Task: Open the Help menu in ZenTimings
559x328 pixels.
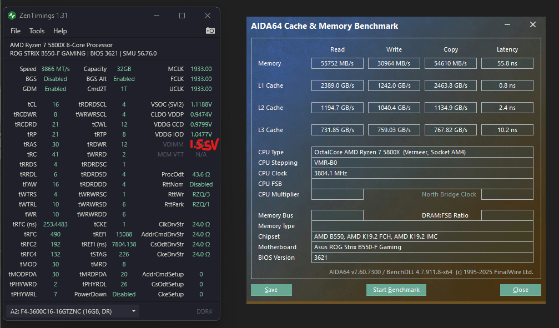Action: 60,31
